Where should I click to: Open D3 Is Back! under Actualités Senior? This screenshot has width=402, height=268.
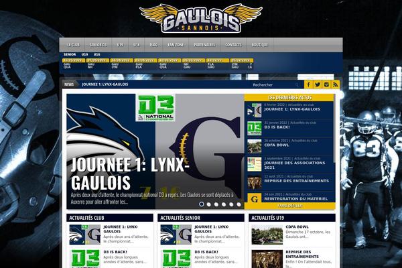(x=206, y=252)
